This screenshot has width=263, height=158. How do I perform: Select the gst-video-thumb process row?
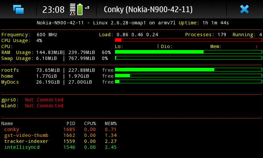pyautogui.click(x=60, y=135)
